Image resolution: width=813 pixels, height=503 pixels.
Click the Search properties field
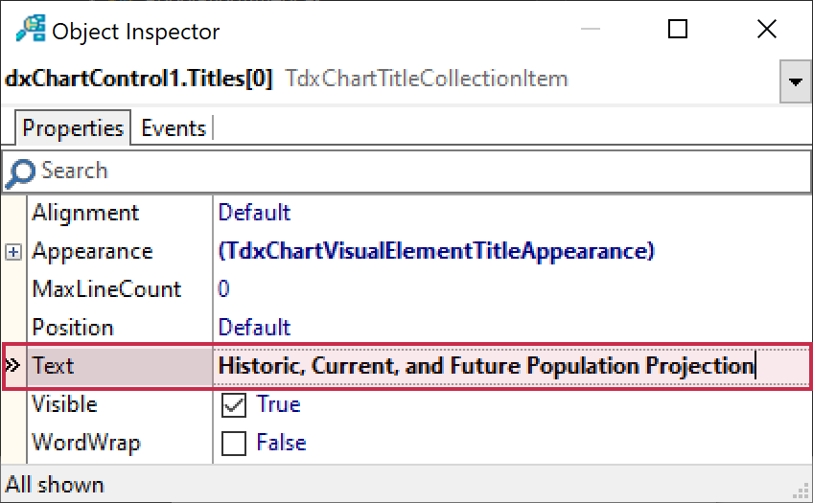(412, 172)
